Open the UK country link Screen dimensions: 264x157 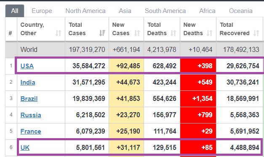25,148
